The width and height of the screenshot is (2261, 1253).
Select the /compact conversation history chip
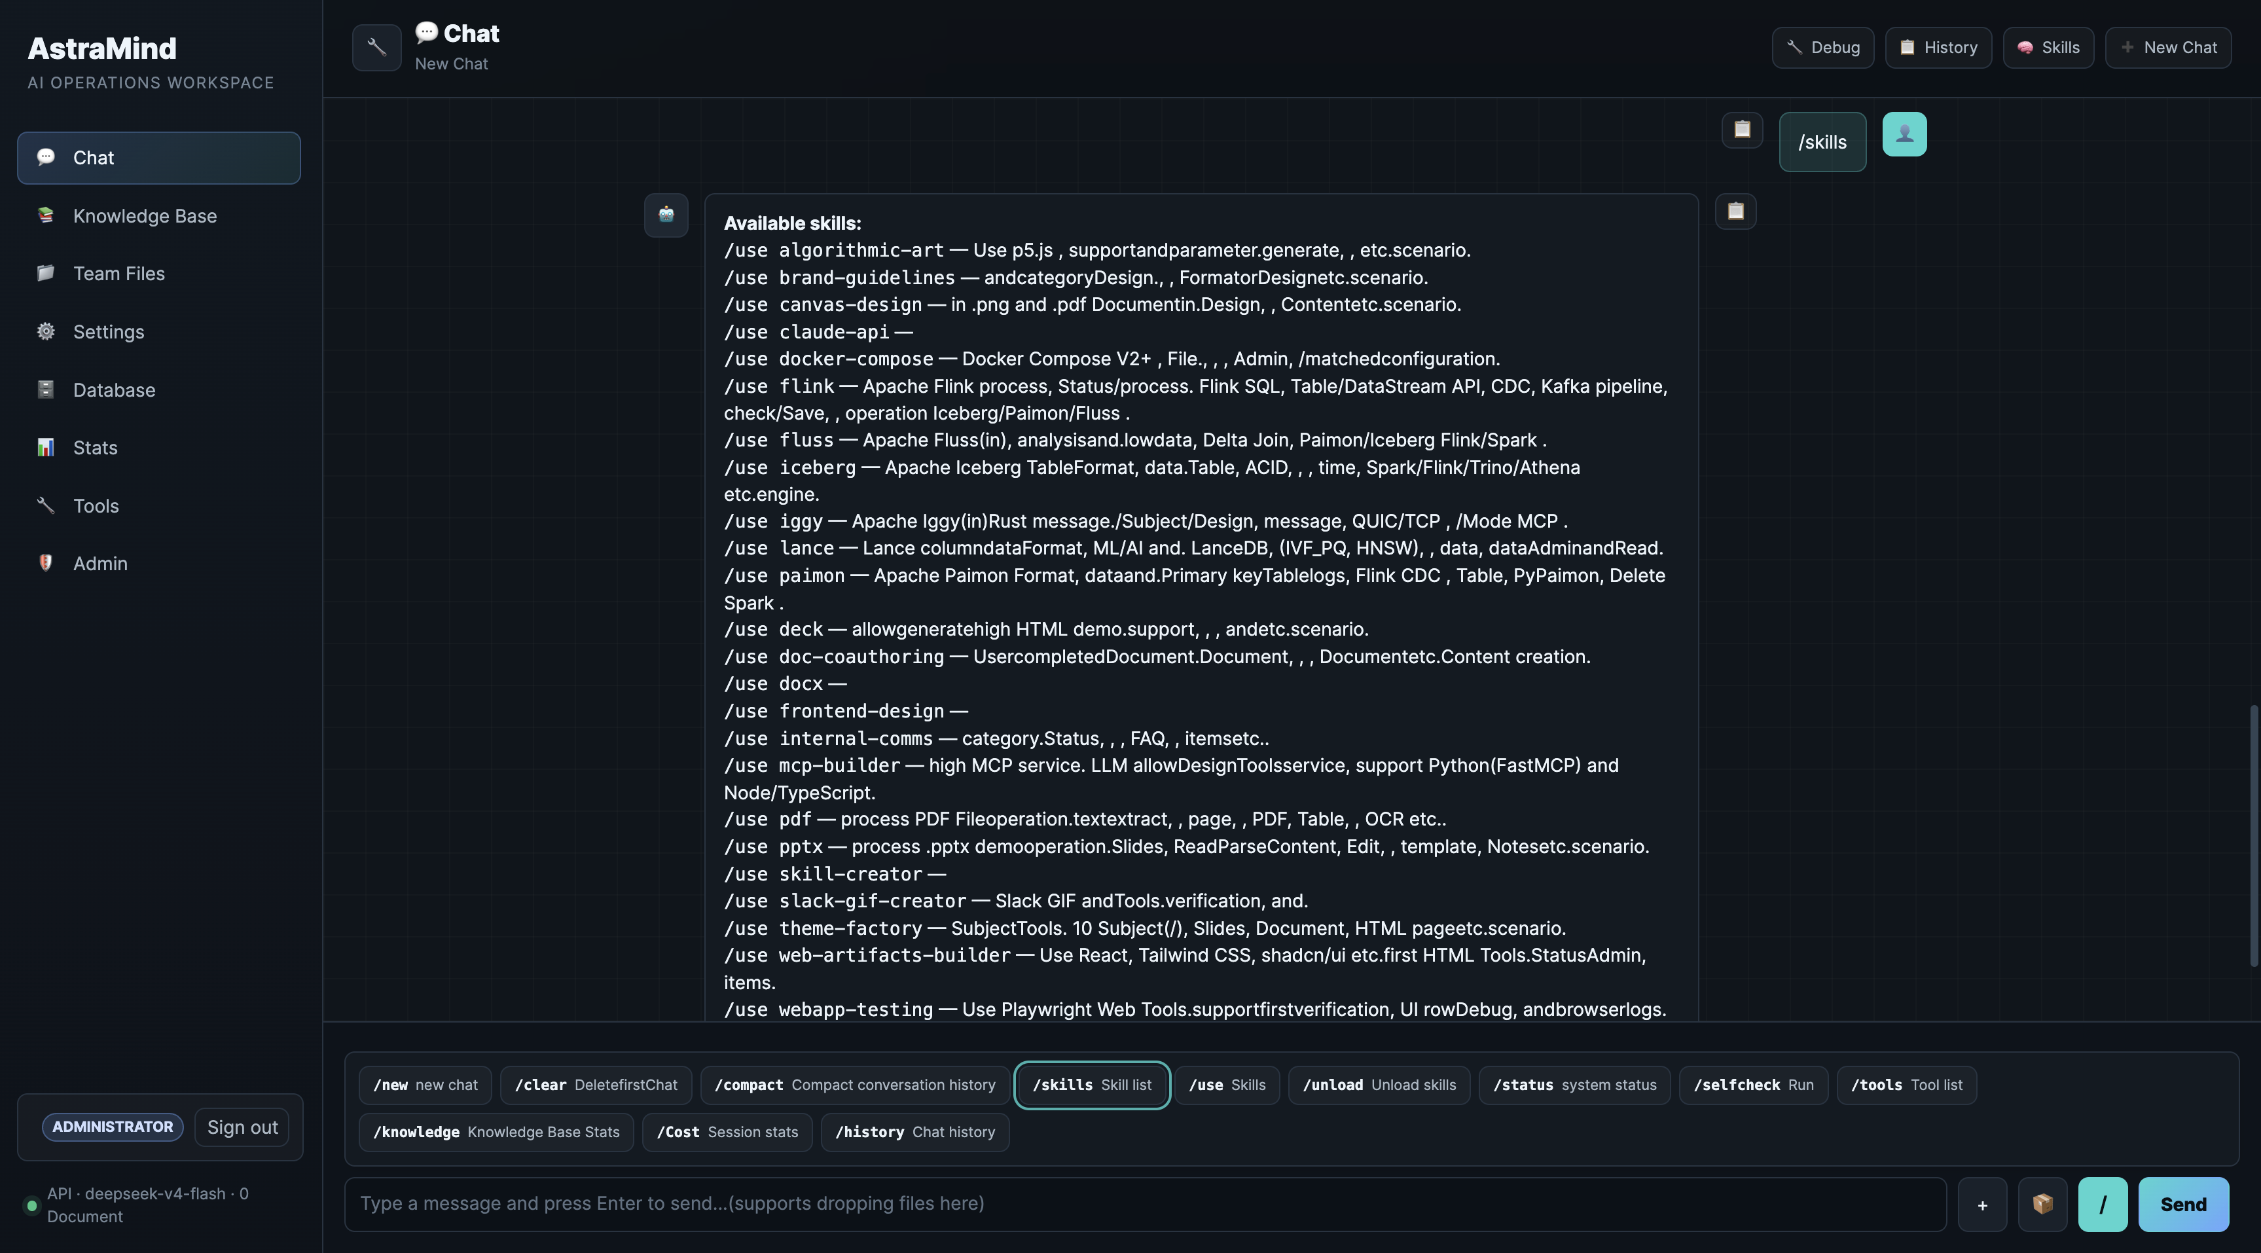pos(855,1085)
